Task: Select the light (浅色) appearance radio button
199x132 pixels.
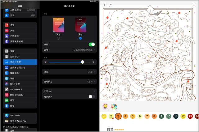Action: pos(58,38)
